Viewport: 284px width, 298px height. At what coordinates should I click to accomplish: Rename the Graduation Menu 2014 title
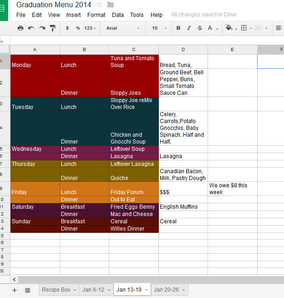tap(54, 5)
